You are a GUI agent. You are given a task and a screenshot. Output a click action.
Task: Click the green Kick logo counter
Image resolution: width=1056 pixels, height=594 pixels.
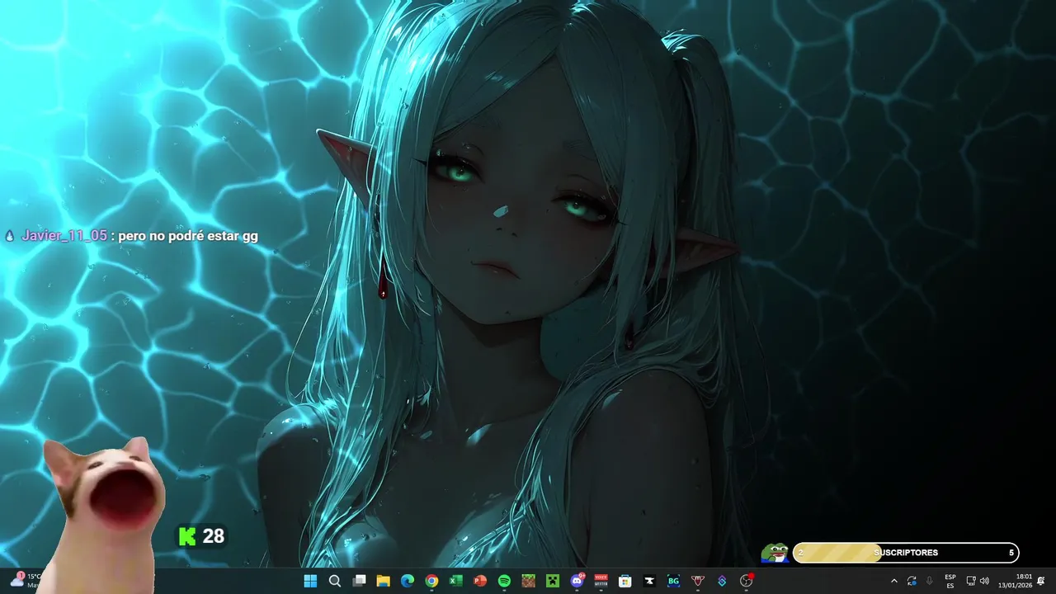(187, 536)
